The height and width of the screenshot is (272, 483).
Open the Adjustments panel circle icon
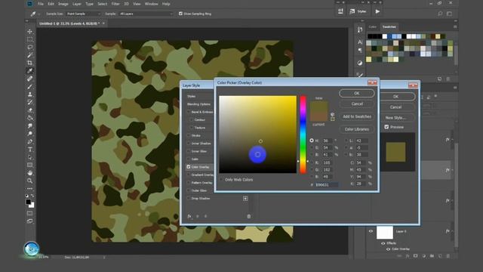[360, 63]
